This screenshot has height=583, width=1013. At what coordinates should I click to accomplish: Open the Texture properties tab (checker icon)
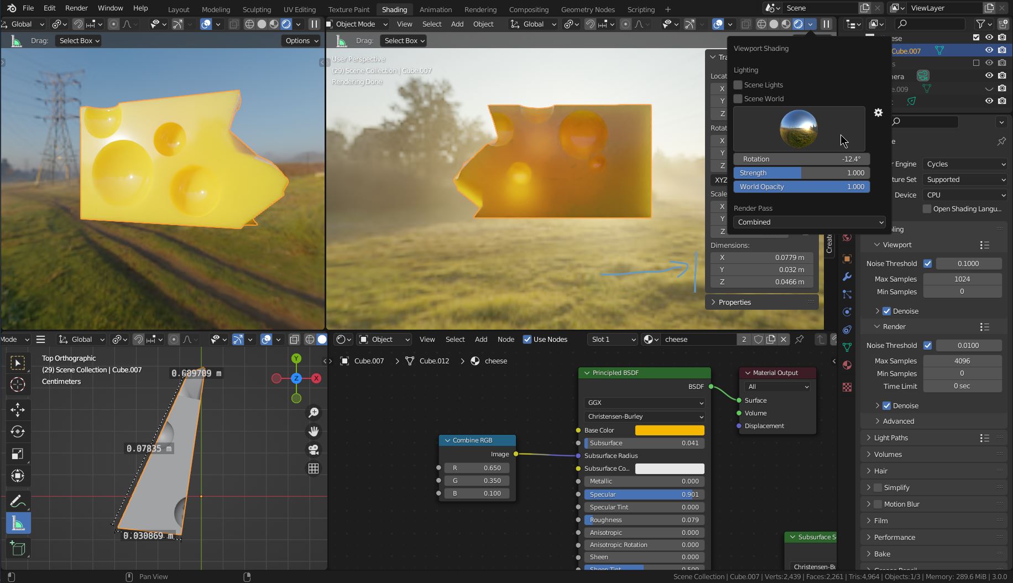[847, 387]
